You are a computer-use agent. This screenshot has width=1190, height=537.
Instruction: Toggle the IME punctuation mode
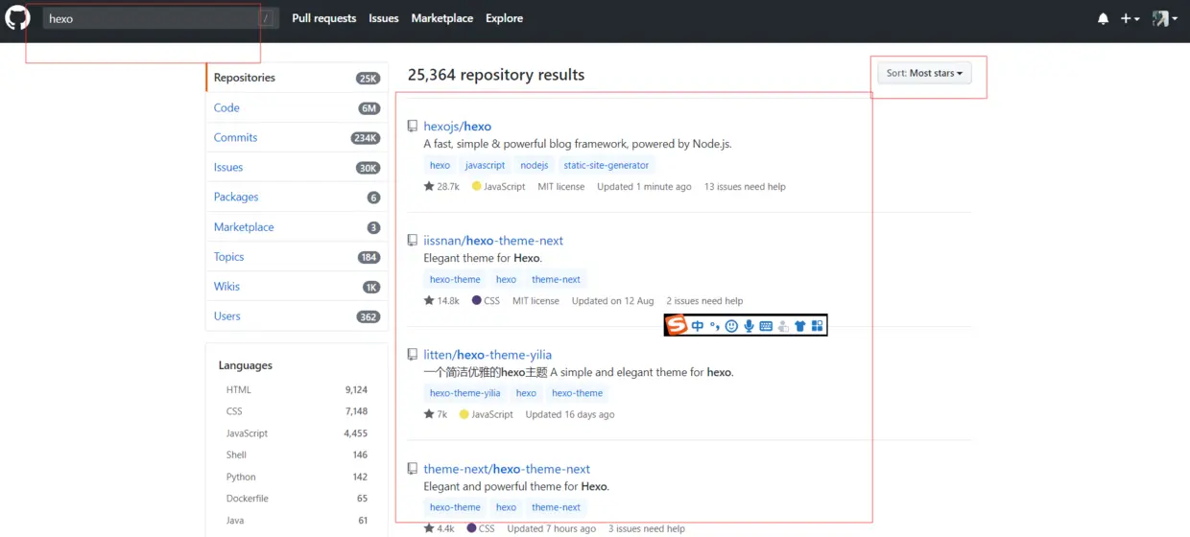715,326
